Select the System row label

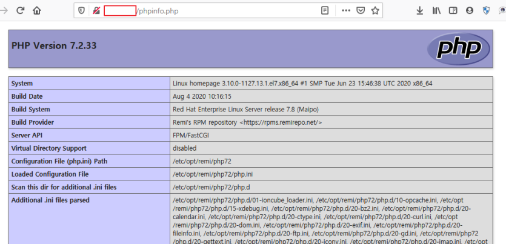[22, 84]
